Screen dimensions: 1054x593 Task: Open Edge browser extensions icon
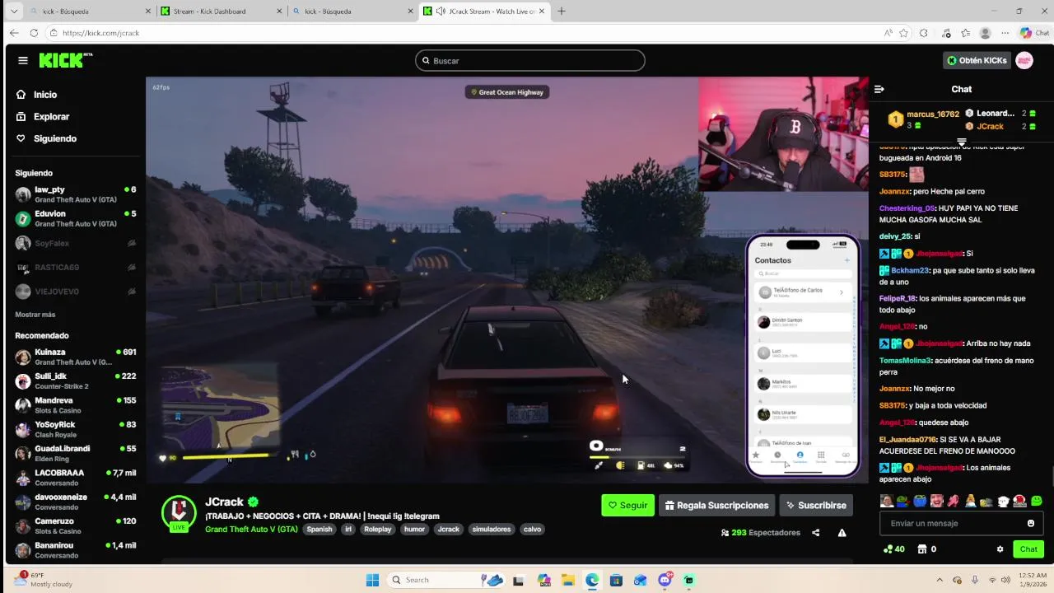923,33
